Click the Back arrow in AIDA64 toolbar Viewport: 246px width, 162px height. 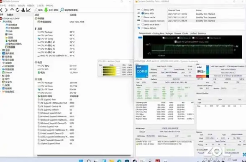click(1, 10)
